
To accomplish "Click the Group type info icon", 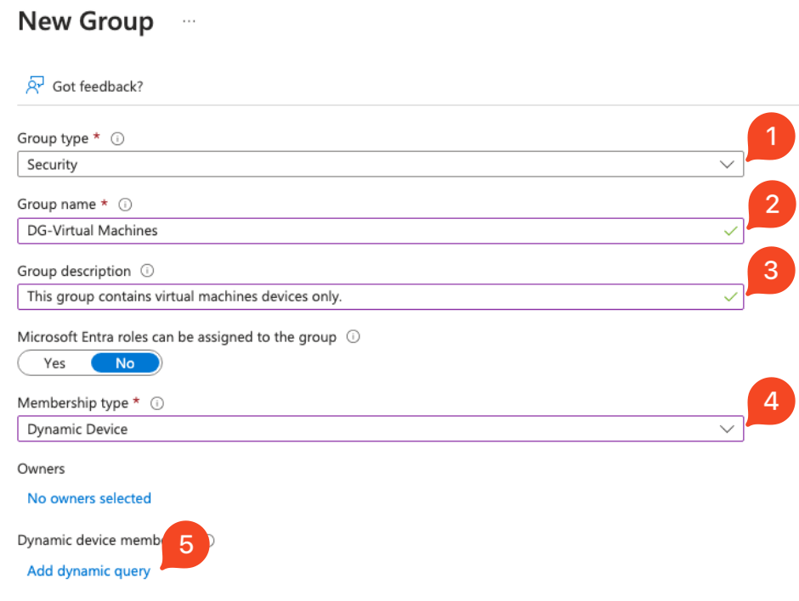I will pyautogui.click(x=118, y=138).
